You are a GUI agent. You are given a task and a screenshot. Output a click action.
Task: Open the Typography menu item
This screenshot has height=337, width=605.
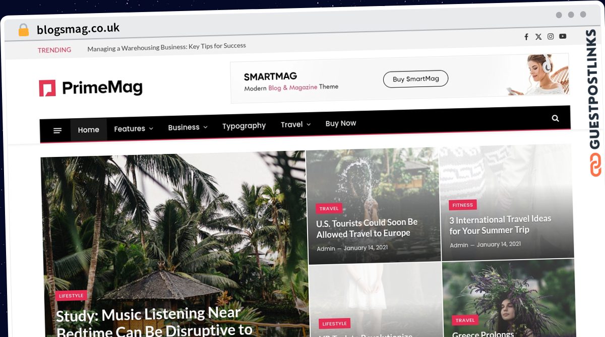pos(244,126)
